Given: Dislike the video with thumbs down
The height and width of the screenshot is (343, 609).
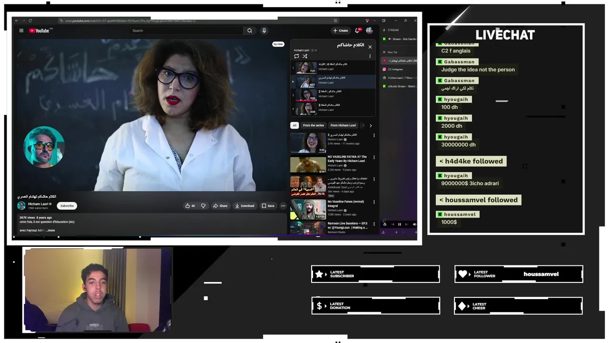Looking at the screenshot, I should (x=203, y=206).
